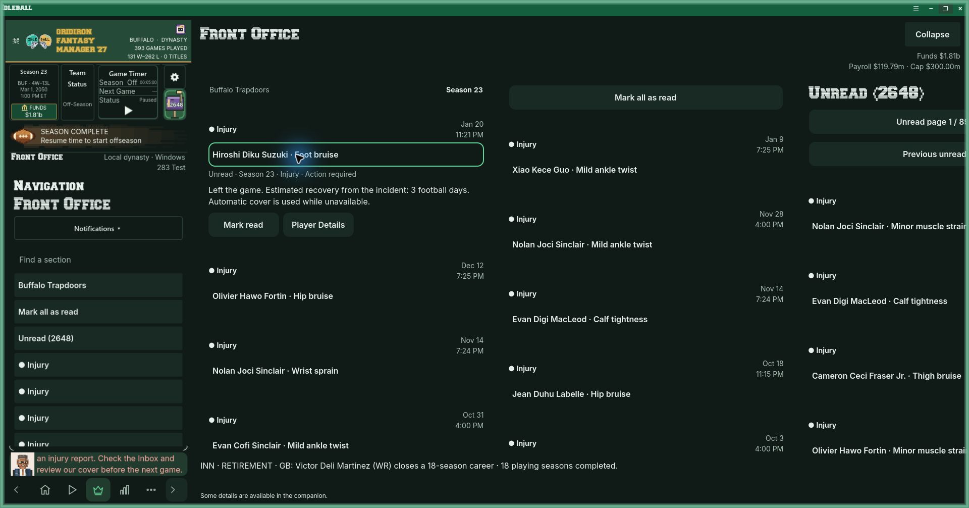
Task: Open Nolan Joci Sinclair Wrist sprain message
Action: coord(346,371)
